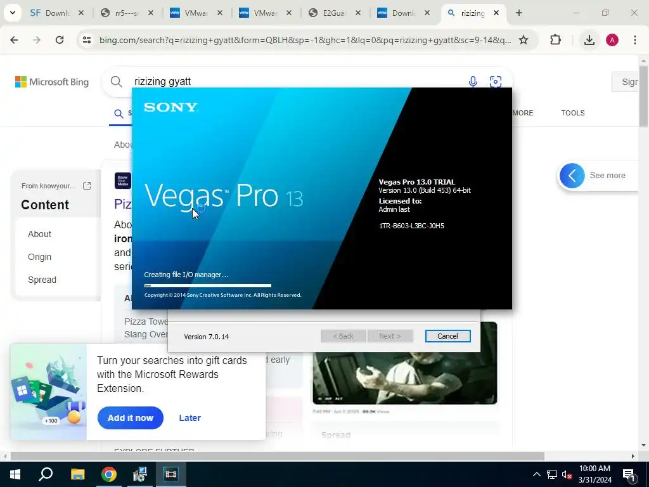Close the rizizing search tab
Image resolution: width=649 pixels, height=487 pixels.
[496, 13]
